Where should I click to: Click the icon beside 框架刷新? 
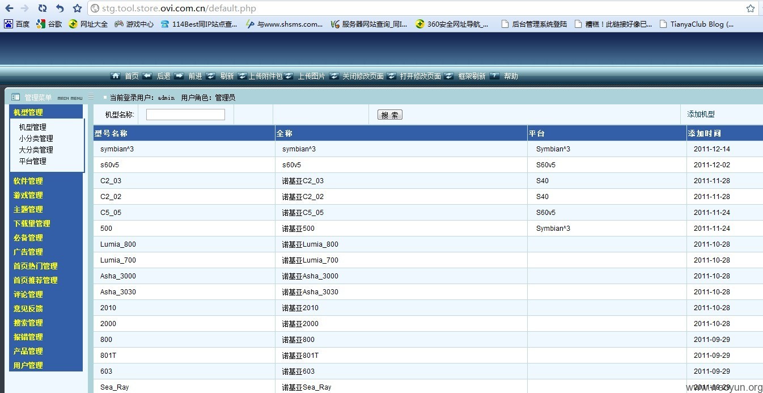pyautogui.click(x=449, y=75)
